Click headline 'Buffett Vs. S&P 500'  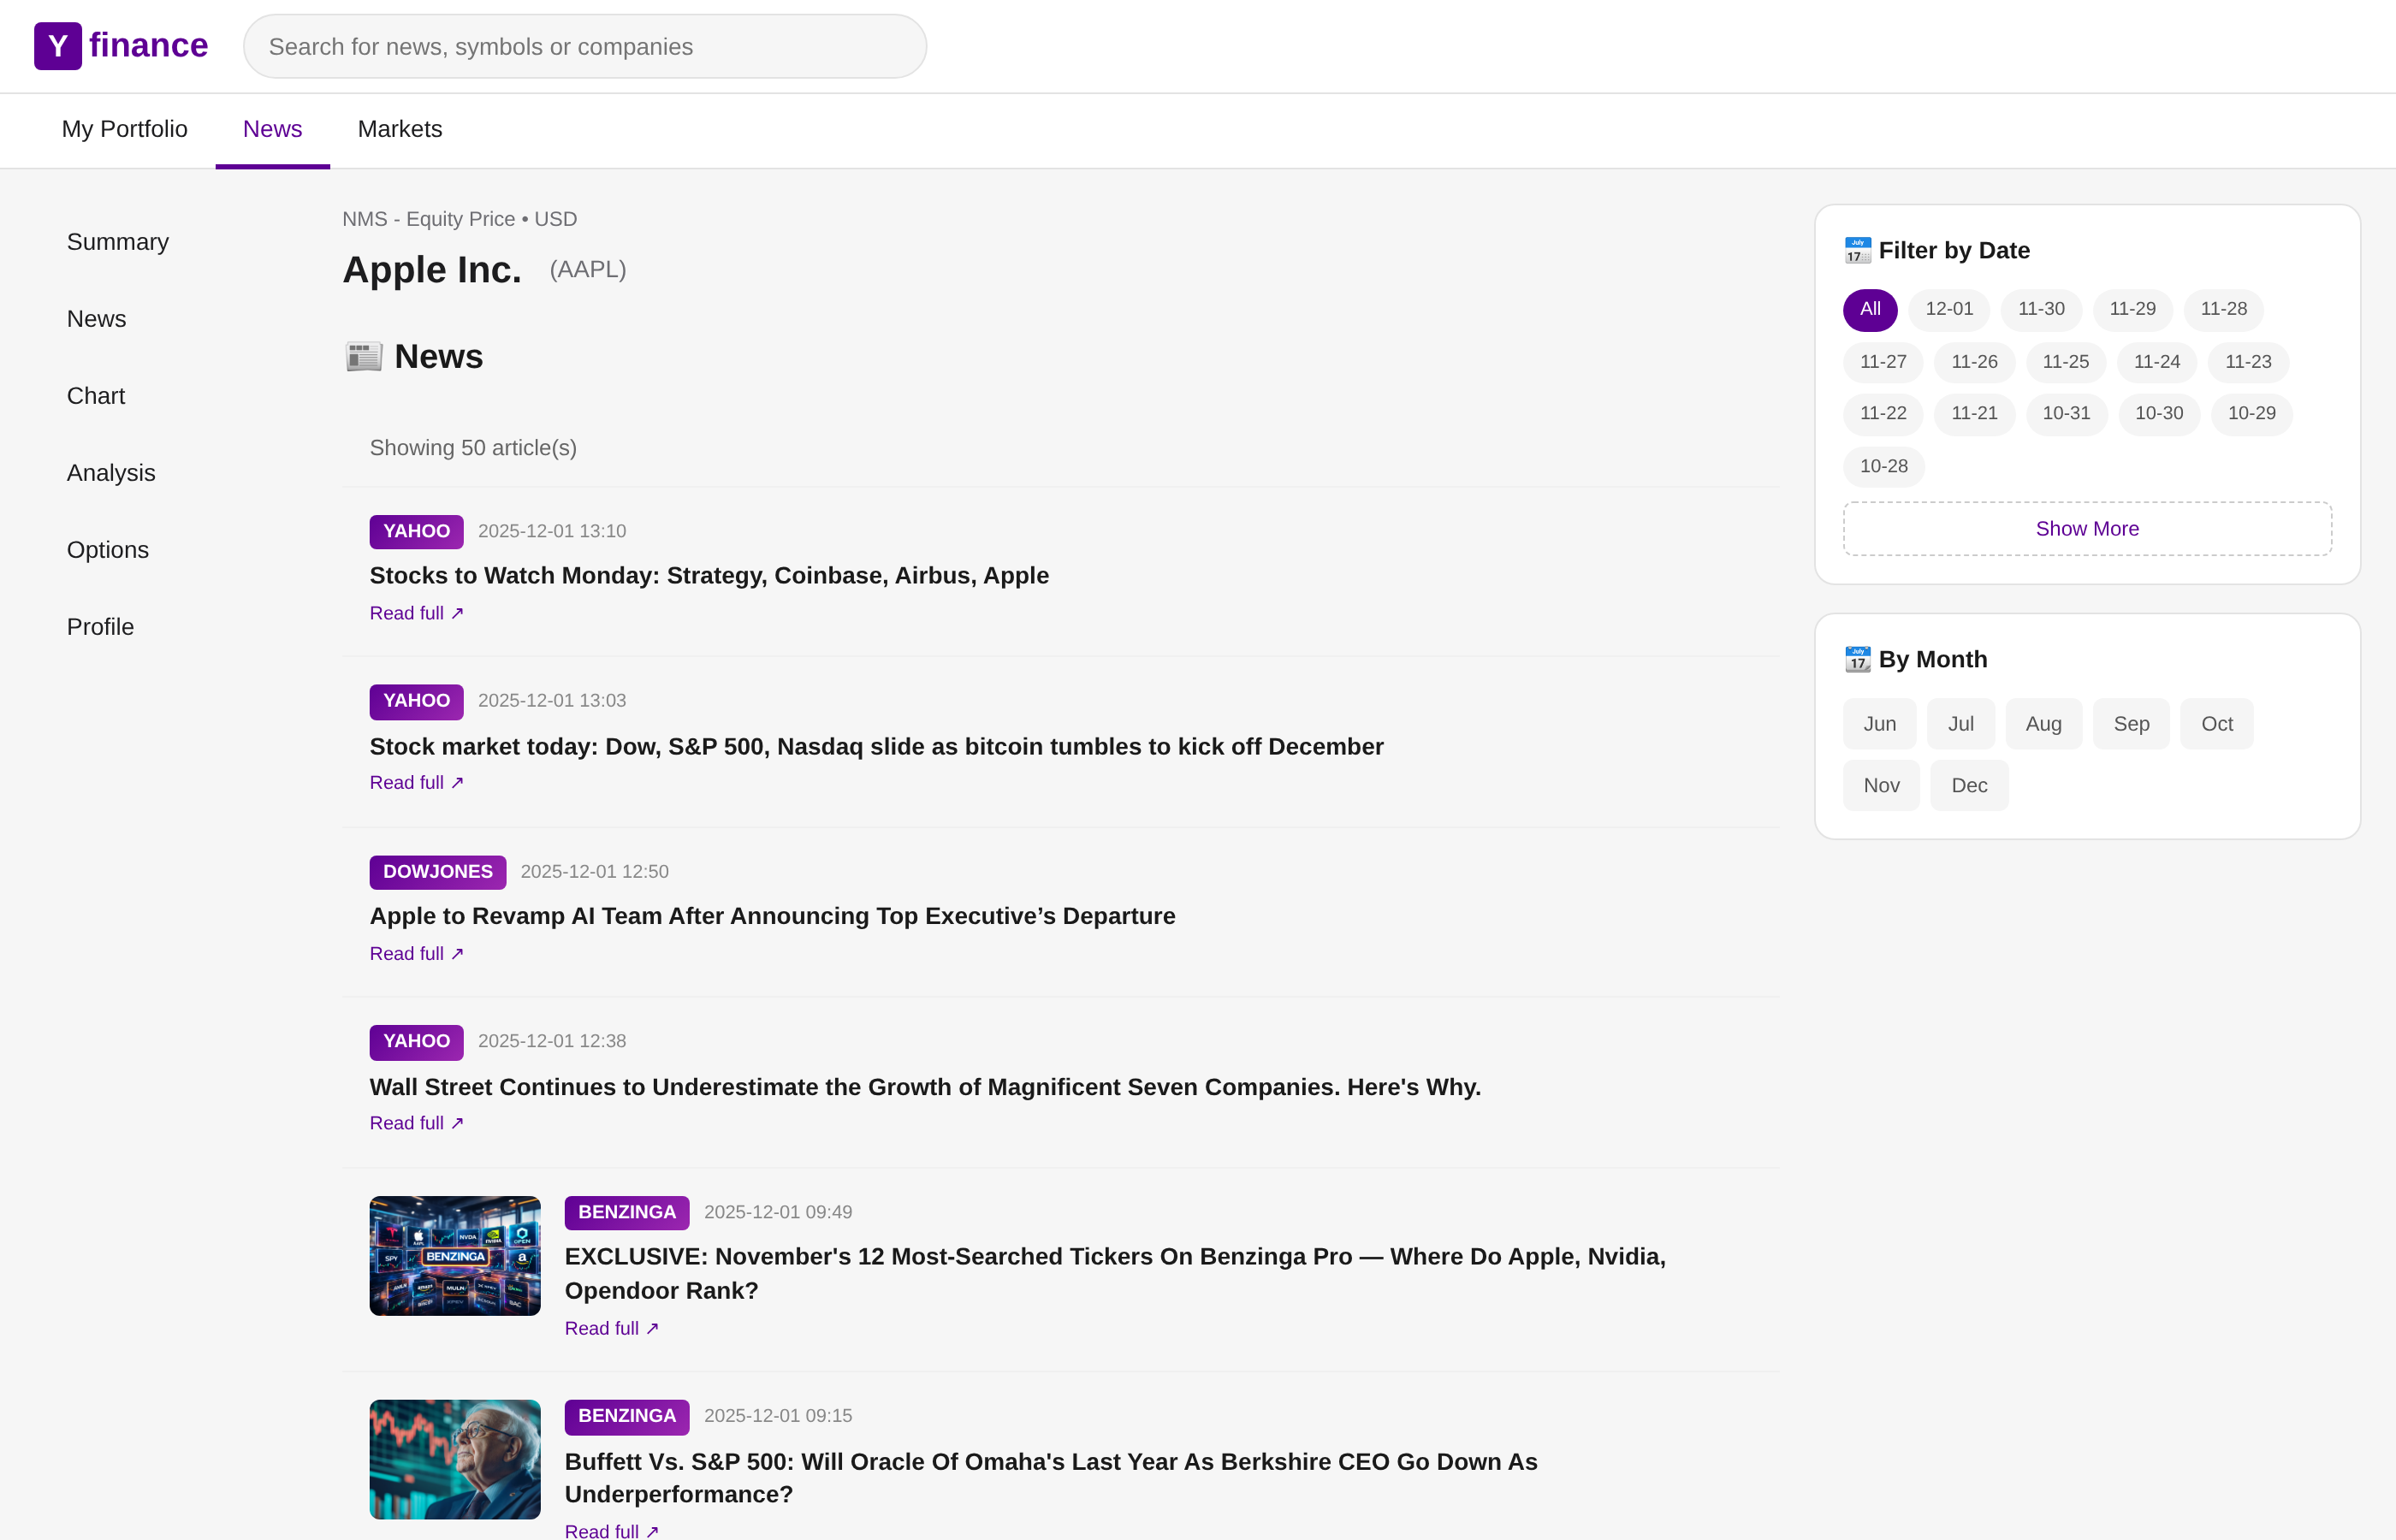[1051, 1477]
